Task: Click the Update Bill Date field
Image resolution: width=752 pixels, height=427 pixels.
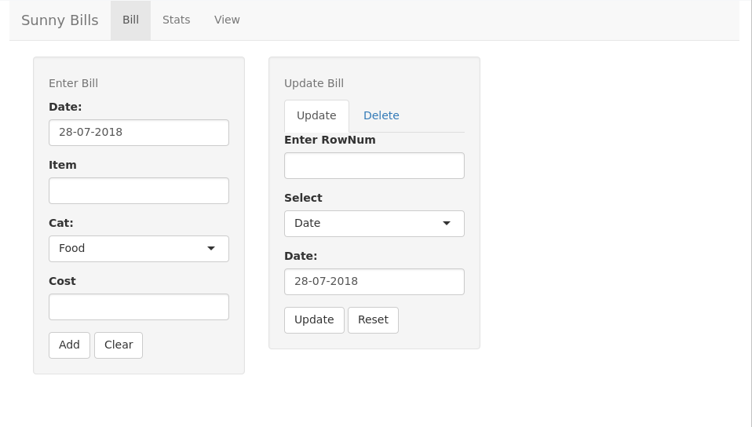Action: click(374, 282)
